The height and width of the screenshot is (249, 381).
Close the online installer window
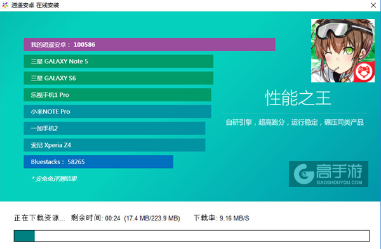pos(373,5)
